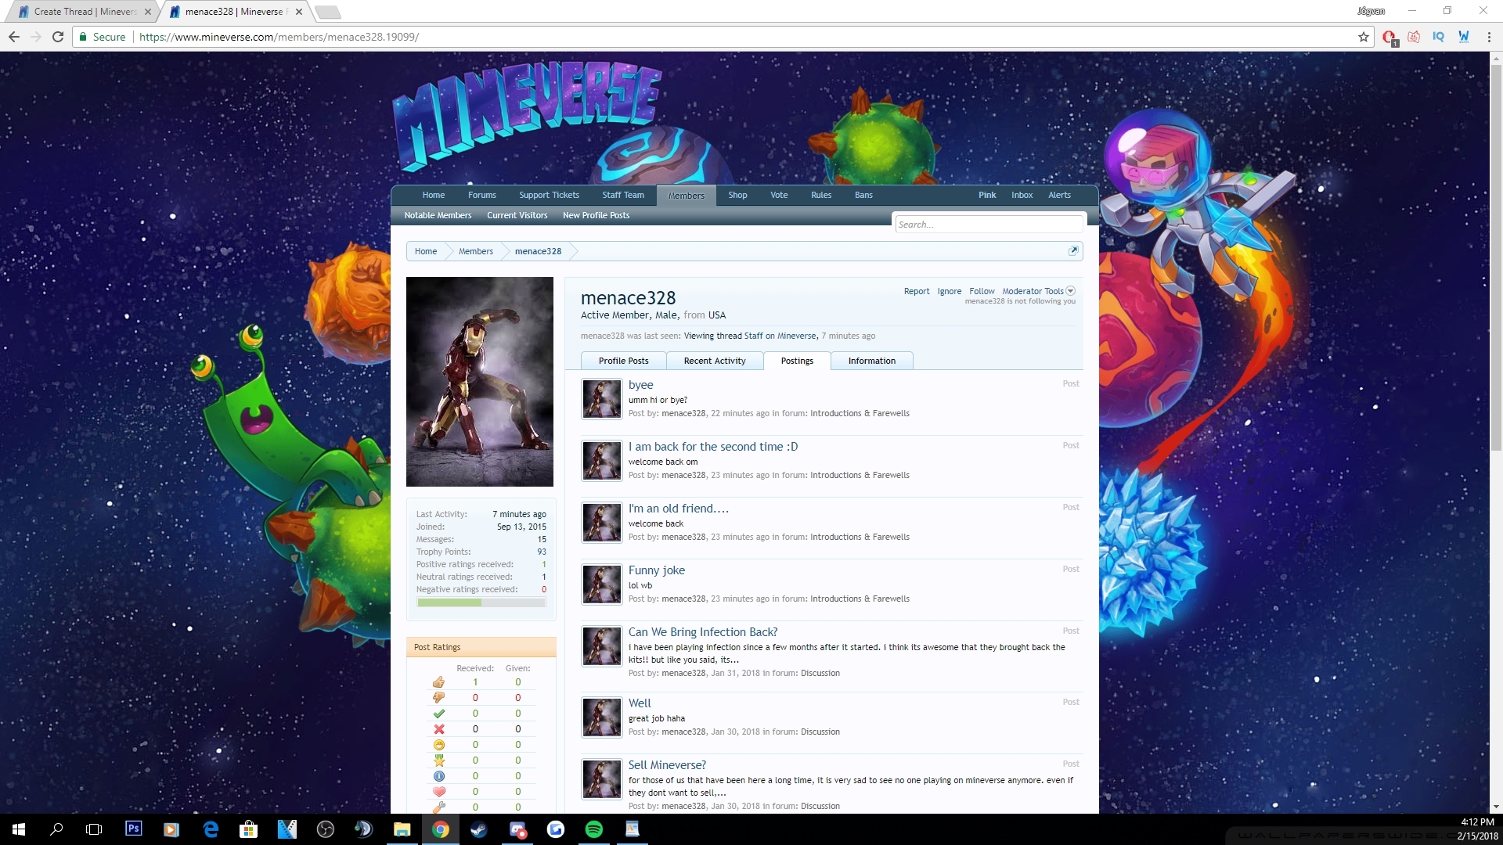
Task: Click the ratings progress bar in the sidebar
Action: (x=481, y=602)
